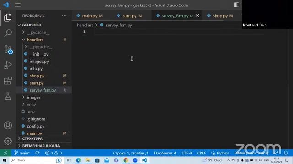Change indentation via Пробелов: 4
This screenshot has width=293, height=164.
[x=165, y=153]
